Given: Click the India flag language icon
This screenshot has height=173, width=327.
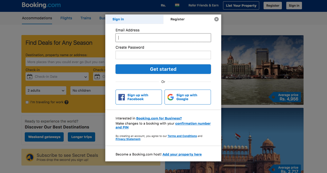Looking at the screenshot, I should pyautogui.click(x=177, y=5).
